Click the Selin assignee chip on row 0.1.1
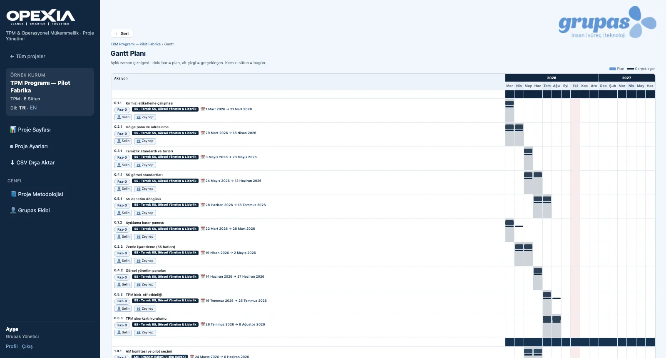Viewport: 666px width, 358px height. click(123, 117)
